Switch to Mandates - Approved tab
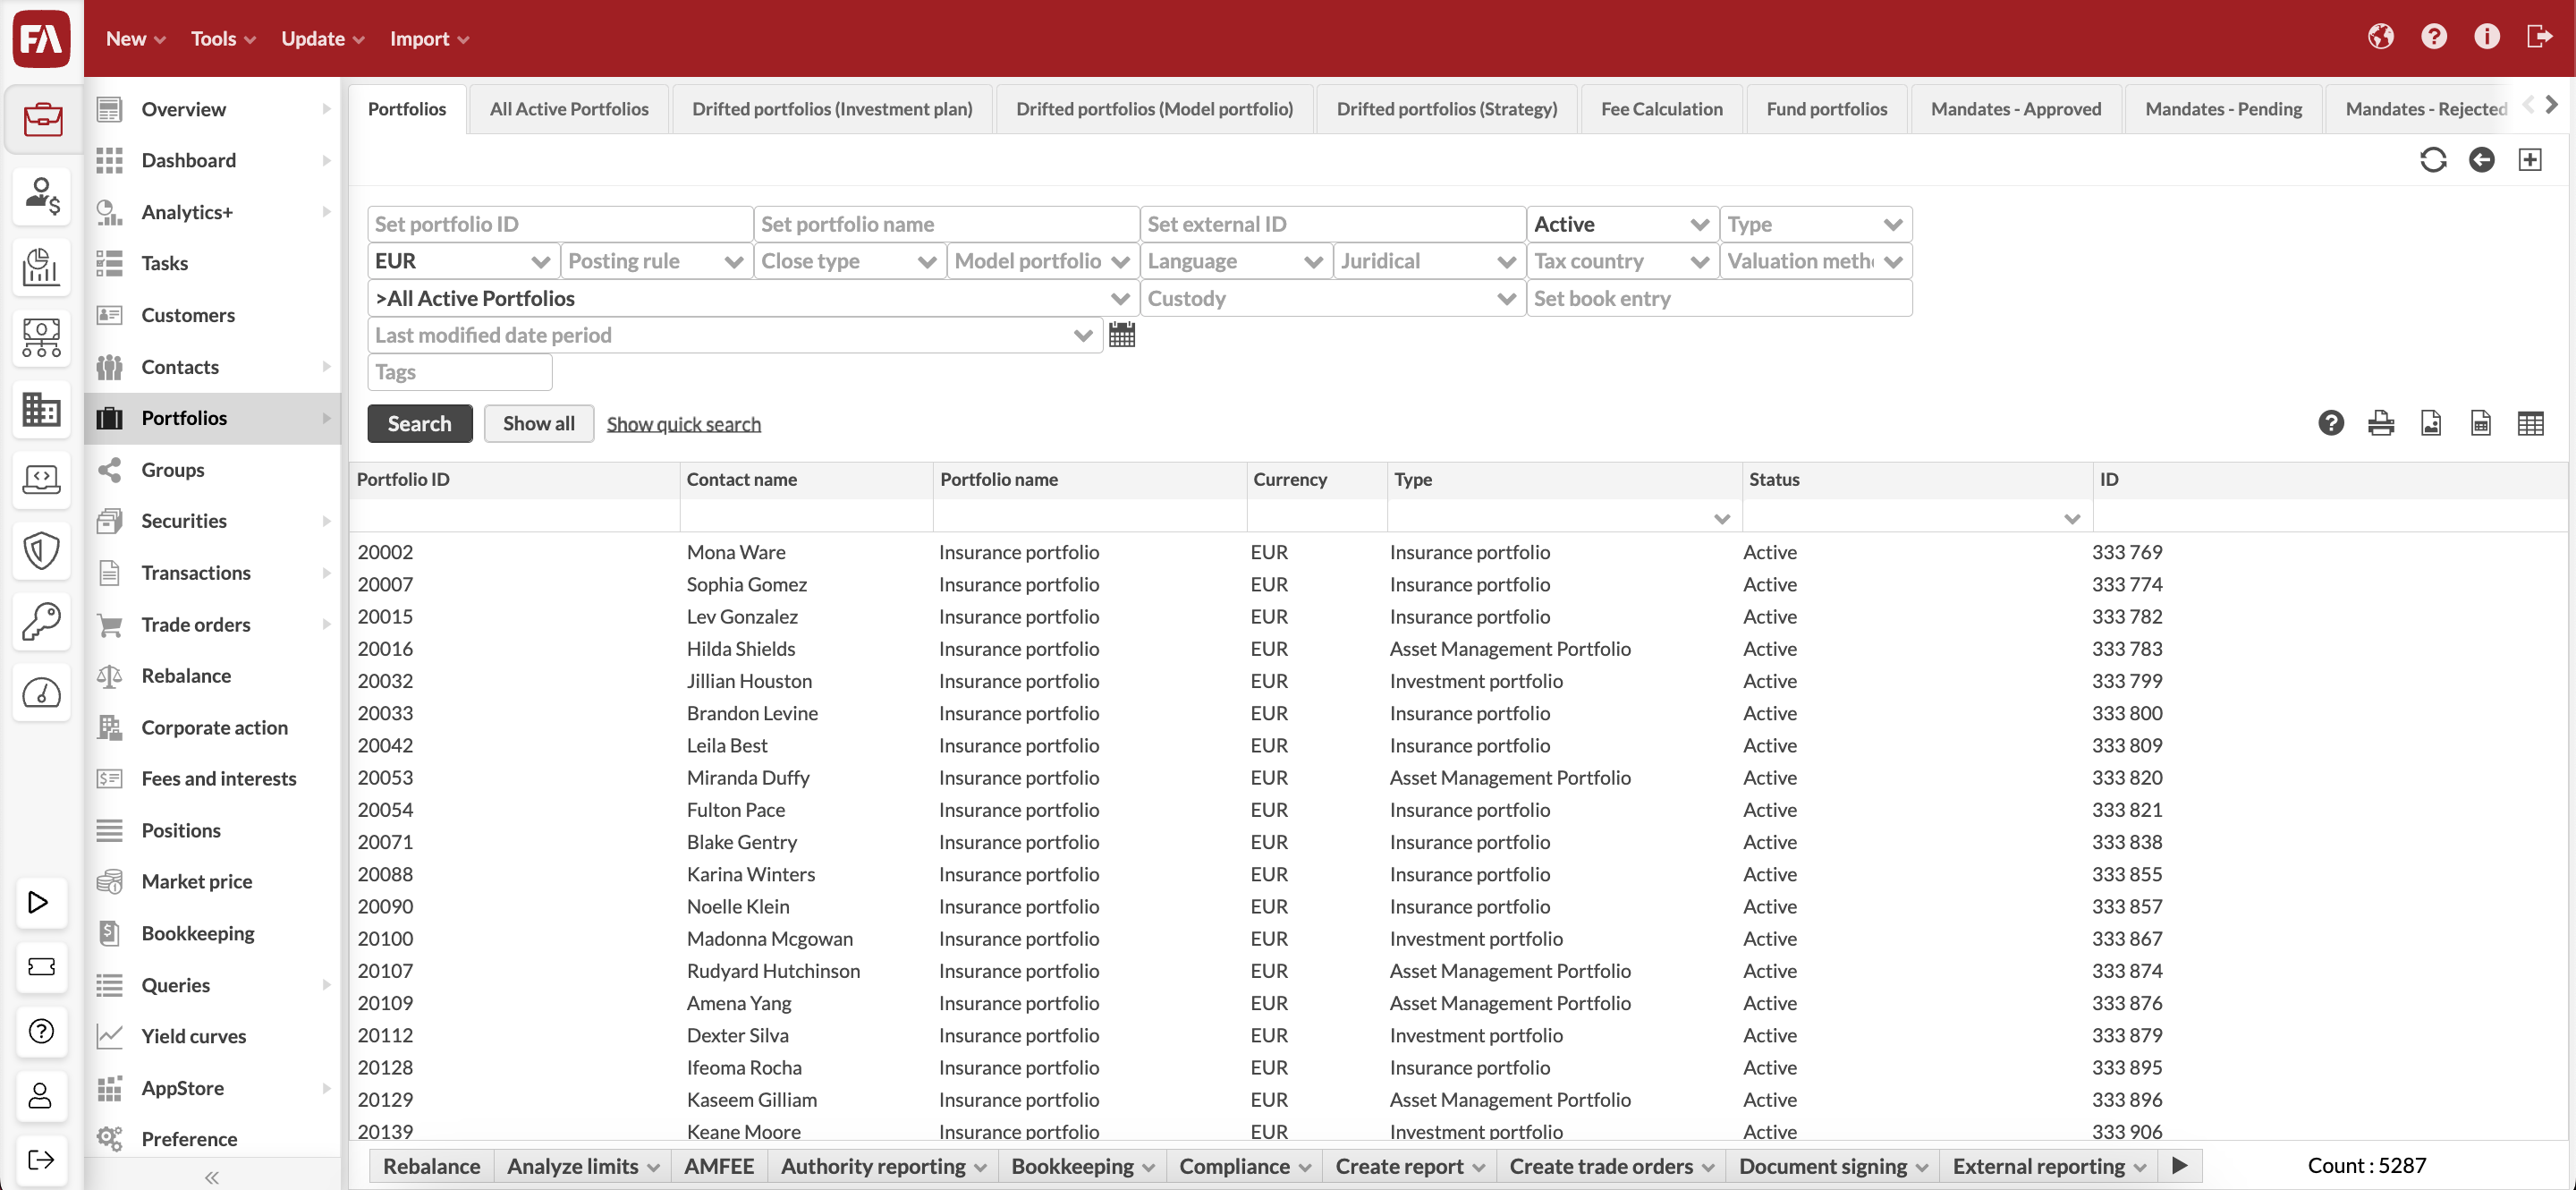 point(2015,109)
